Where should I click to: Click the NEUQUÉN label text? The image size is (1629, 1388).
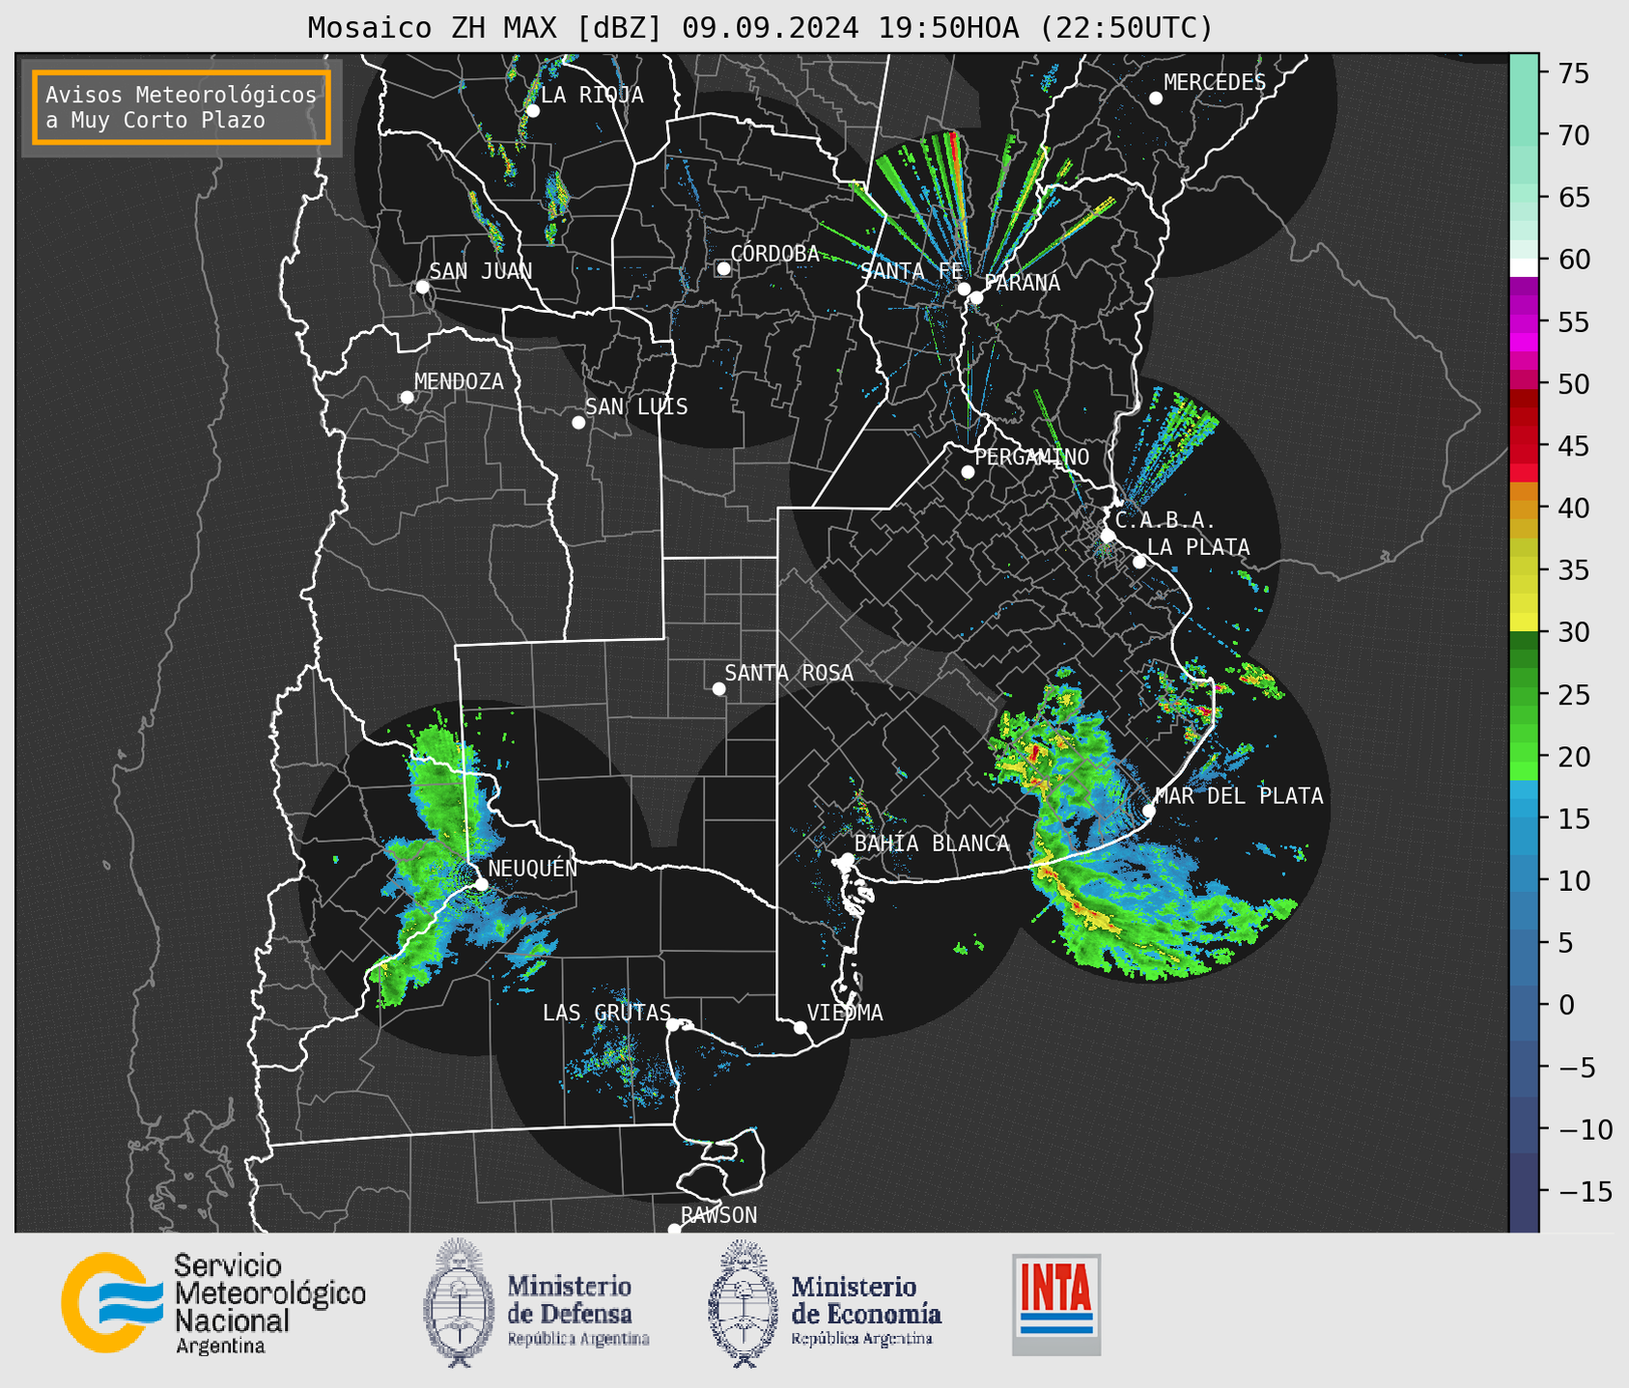[533, 868]
